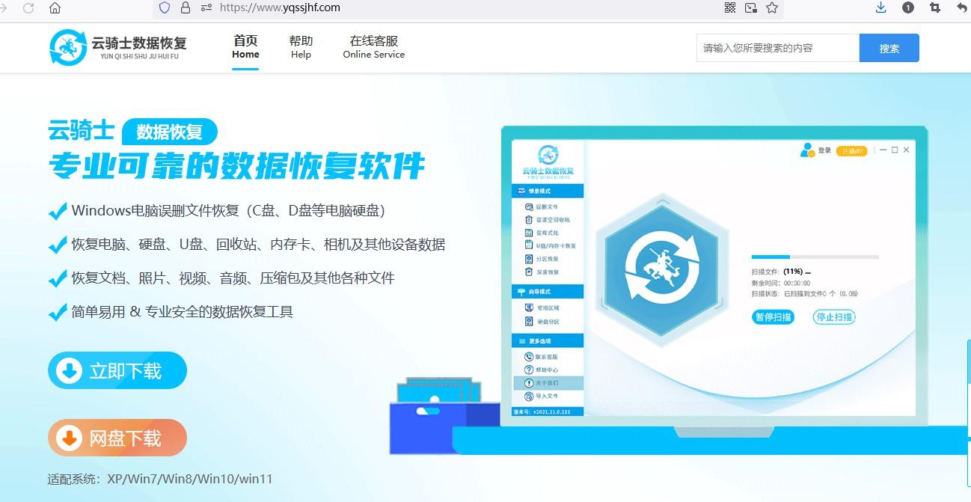Image resolution: width=971 pixels, height=502 pixels.
Task: Open site permissions icon beside the padlock
Action: point(206,8)
